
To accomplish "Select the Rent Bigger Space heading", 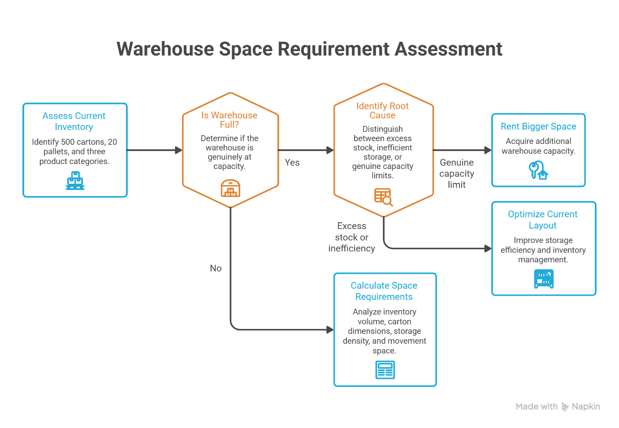I will (x=538, y=126).
